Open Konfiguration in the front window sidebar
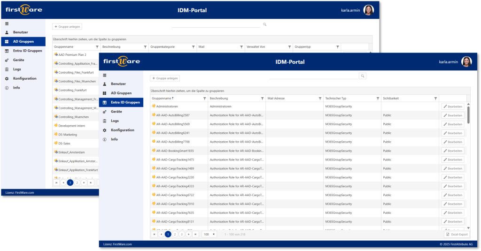This screenshot has width=481, height=251. (x=122, y=130)
